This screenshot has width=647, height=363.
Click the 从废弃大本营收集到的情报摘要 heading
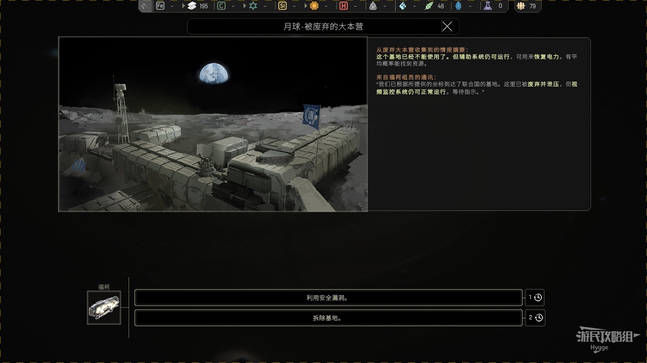click(x=422, y=50)
